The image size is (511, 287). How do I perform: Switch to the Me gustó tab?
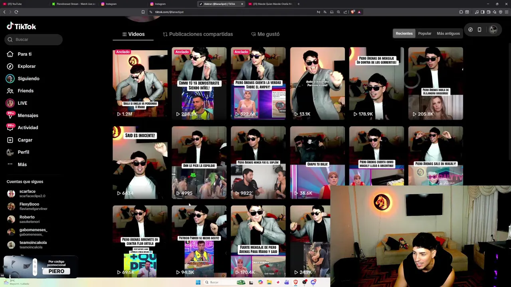265,34
